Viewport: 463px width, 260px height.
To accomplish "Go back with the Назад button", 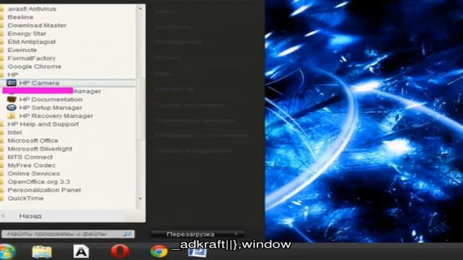I will tap(30, 217).
